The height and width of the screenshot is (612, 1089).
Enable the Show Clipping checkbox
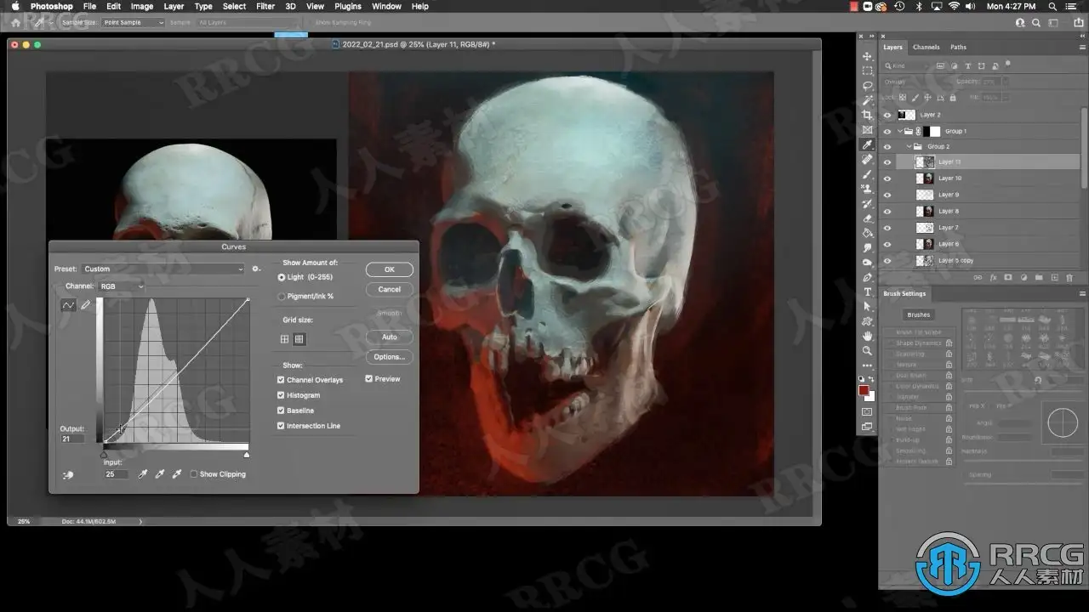(x=194, y=474)
